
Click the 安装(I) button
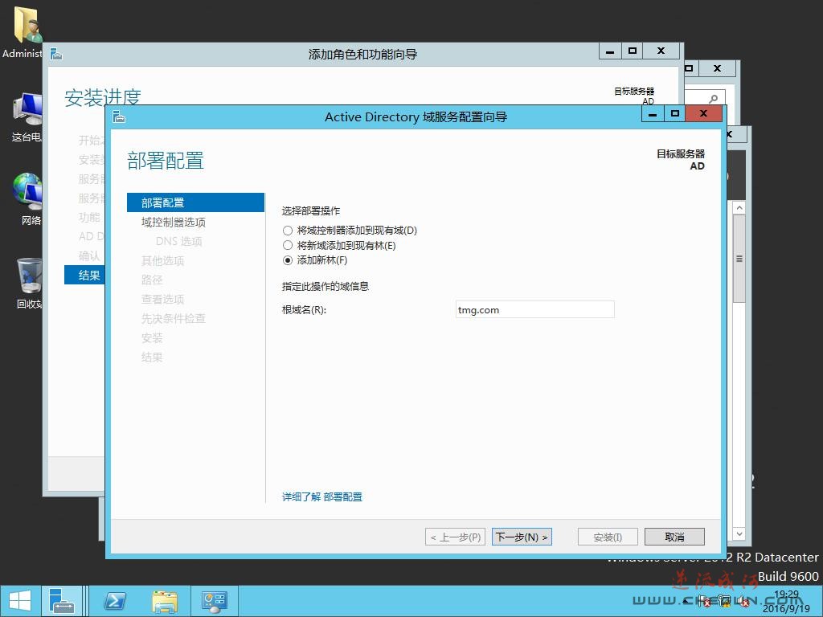click(608, 537)
